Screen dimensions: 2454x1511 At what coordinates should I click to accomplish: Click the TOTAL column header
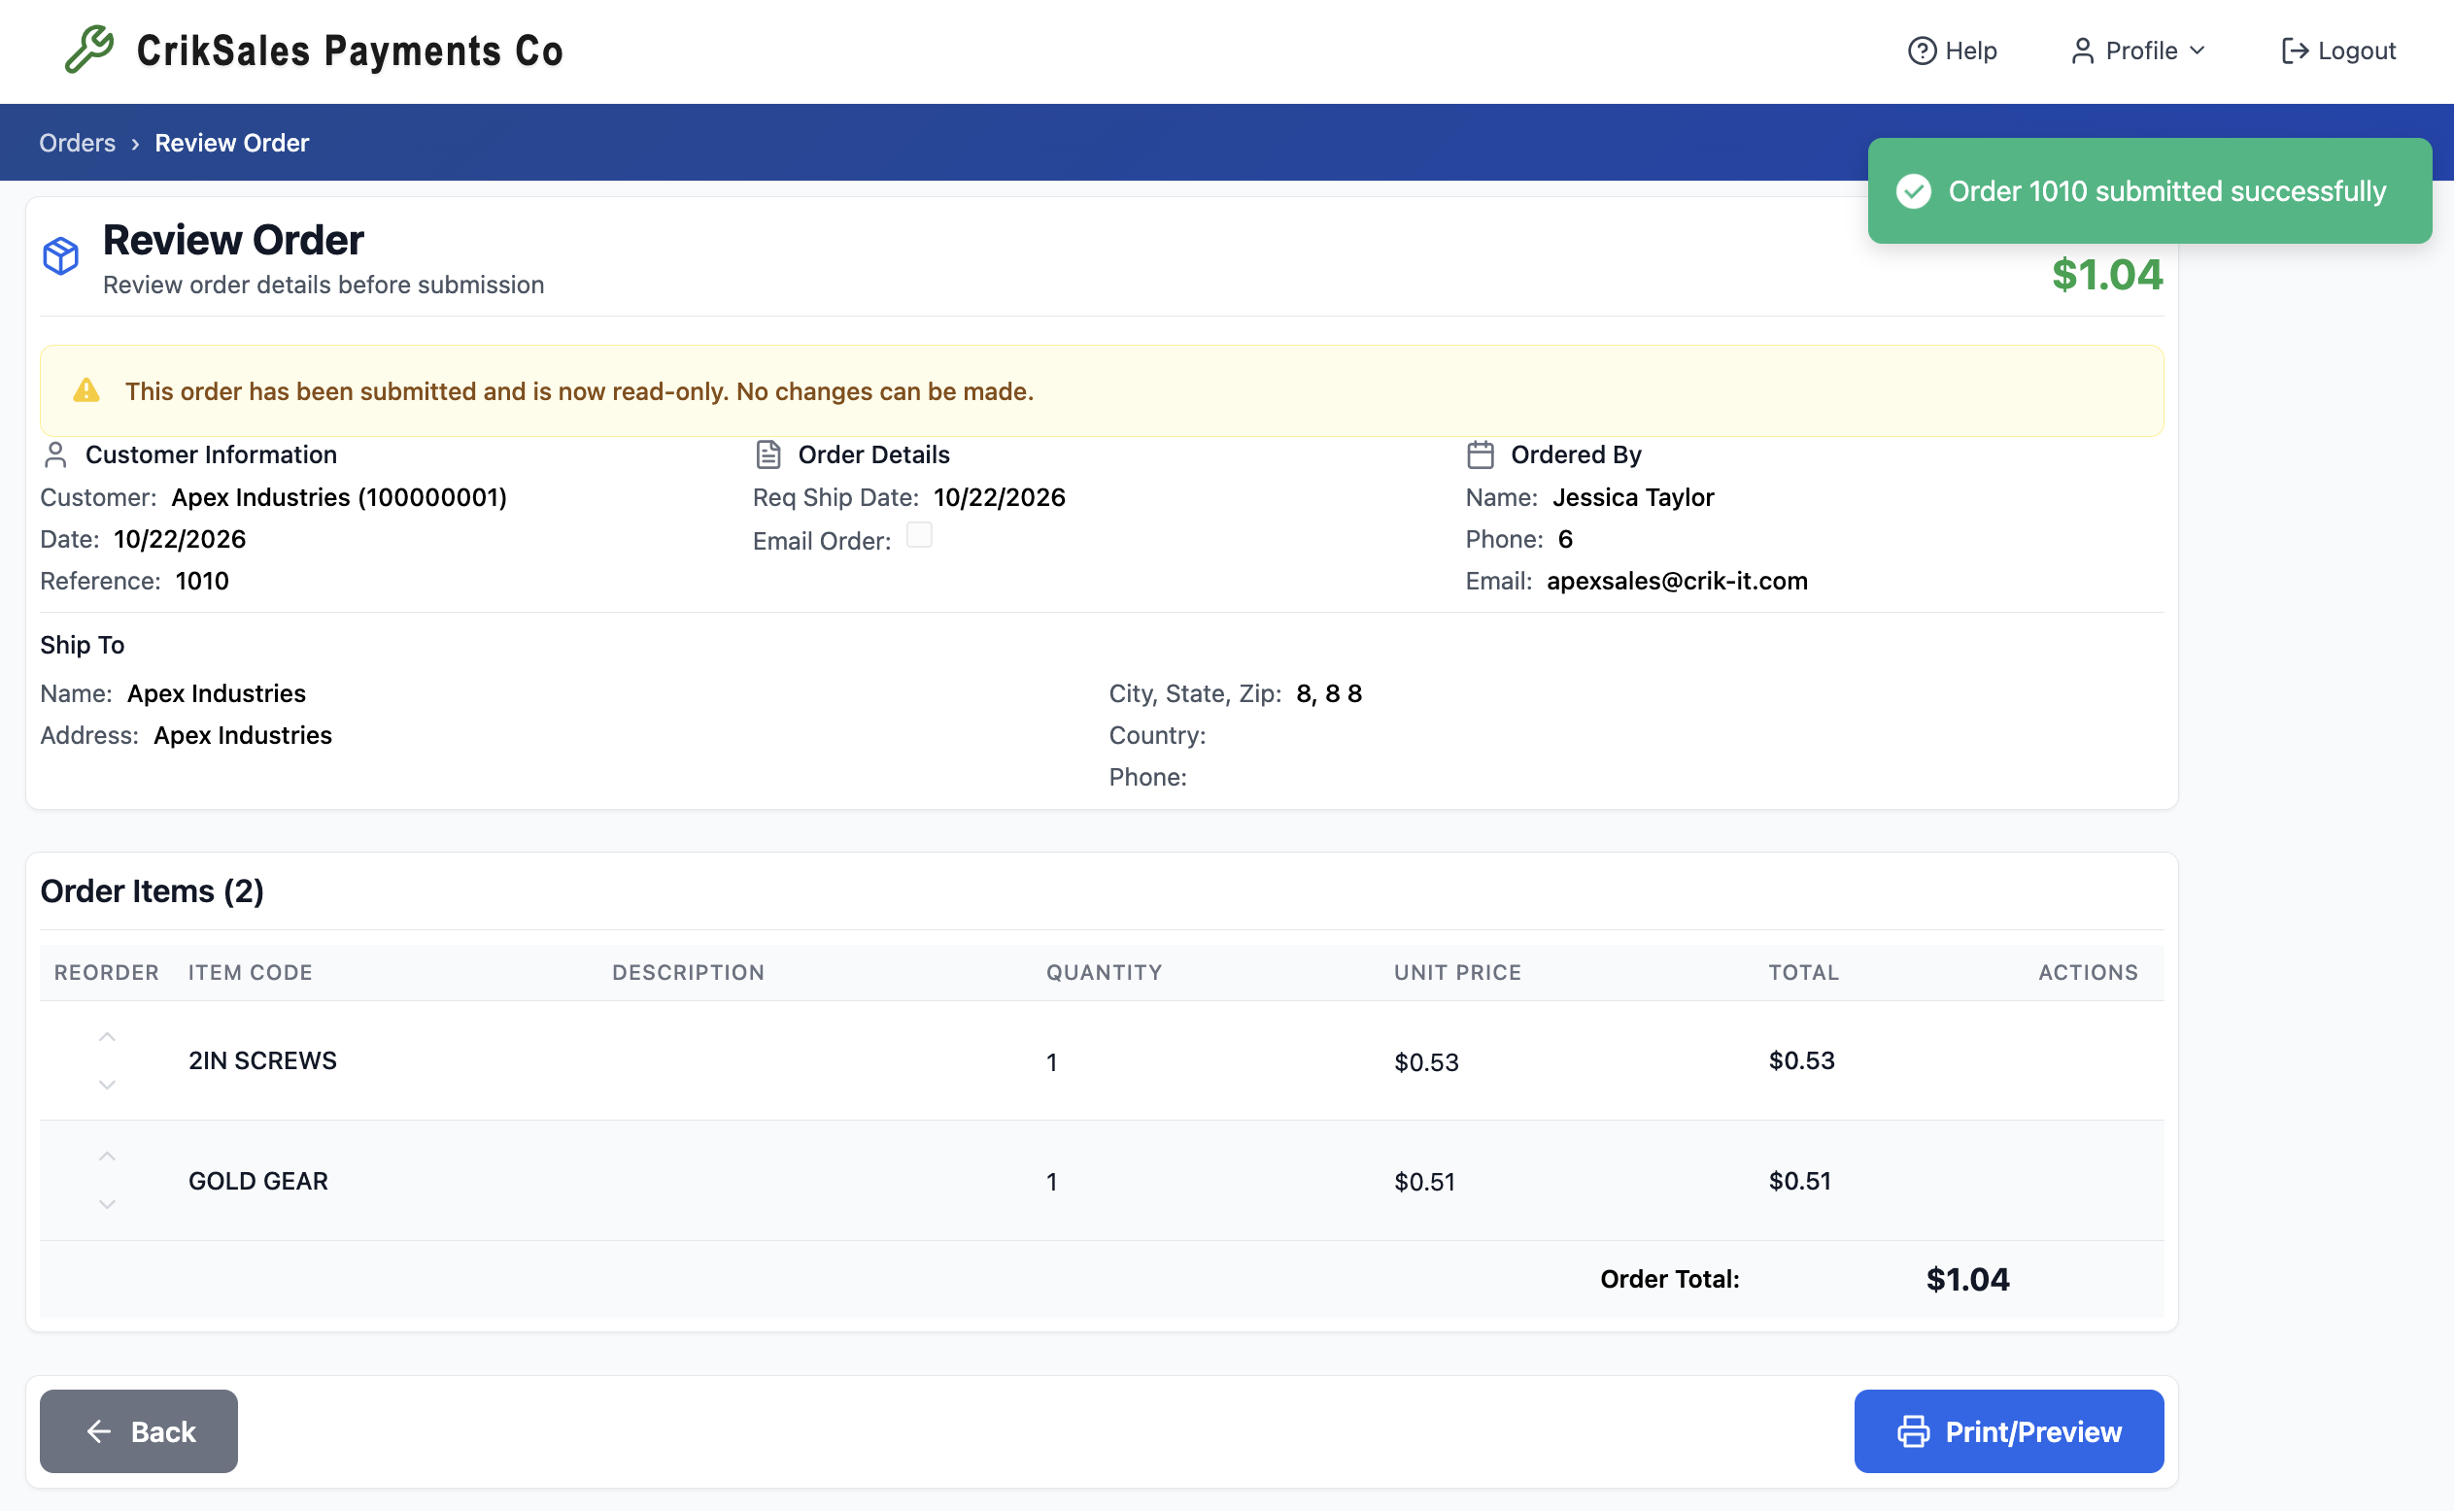tap(1804, 972)
